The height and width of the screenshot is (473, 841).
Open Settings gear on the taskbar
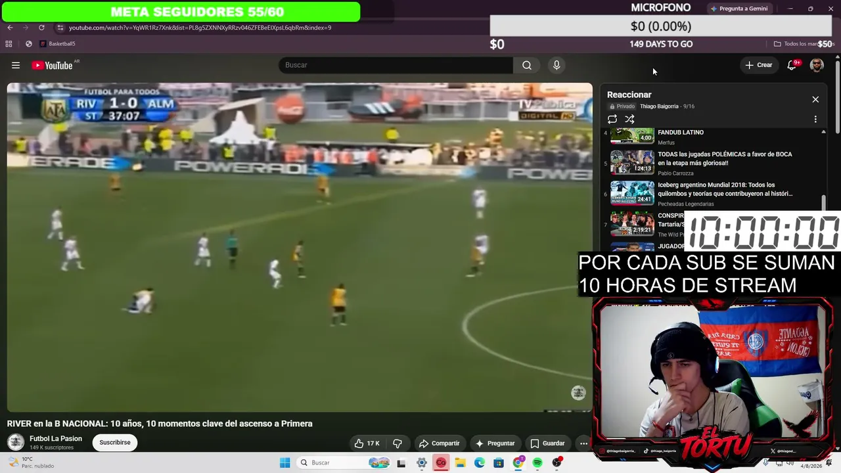point(422,463)
